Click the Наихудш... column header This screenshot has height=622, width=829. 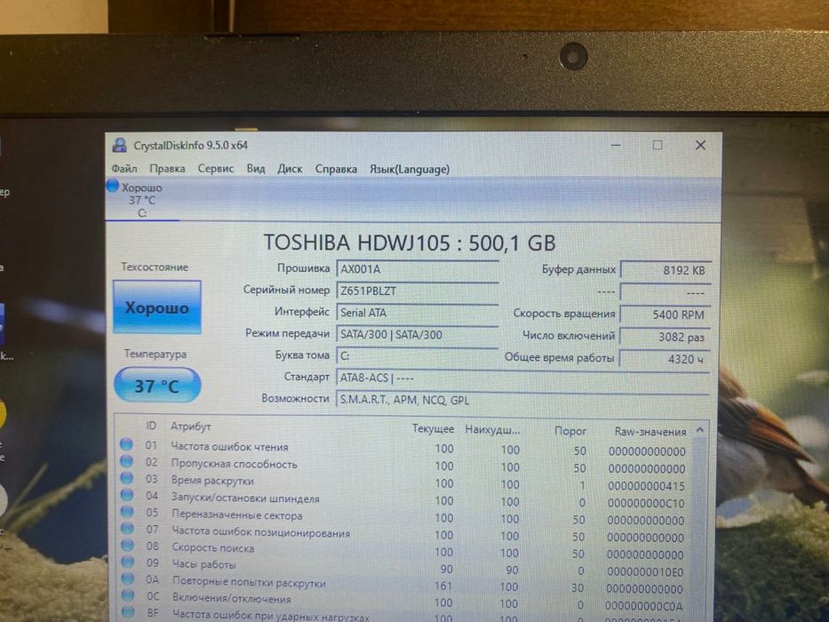492,430
